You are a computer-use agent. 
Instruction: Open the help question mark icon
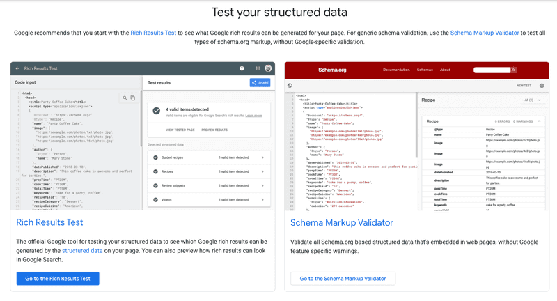pos(242,68)
